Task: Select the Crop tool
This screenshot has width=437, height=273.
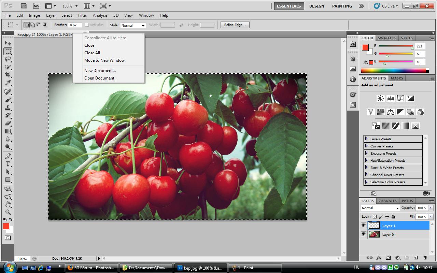Action: click(8, 75)
